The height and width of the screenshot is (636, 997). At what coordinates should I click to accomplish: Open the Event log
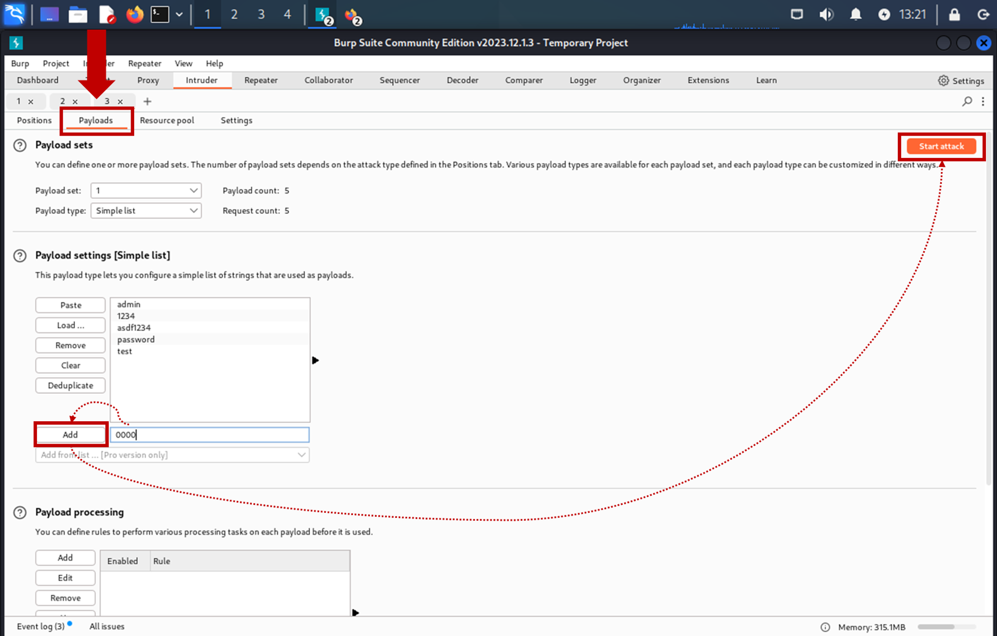pyautogui.click(x=41, y=627)
